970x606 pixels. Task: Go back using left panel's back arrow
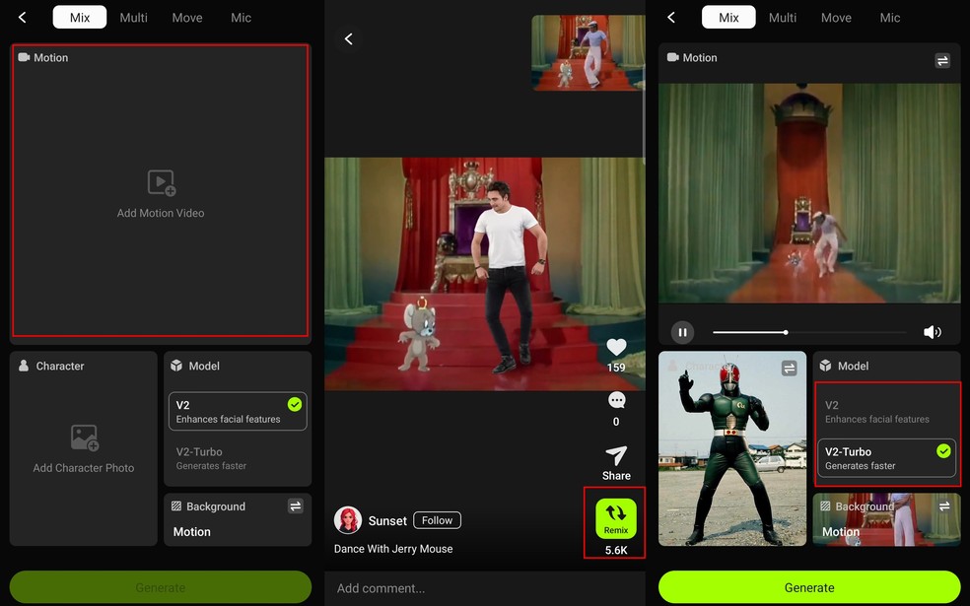[23, 18]
